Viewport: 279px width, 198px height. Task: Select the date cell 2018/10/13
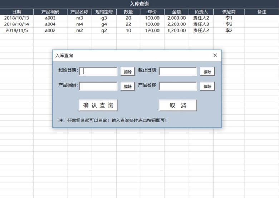click(16, 18)
